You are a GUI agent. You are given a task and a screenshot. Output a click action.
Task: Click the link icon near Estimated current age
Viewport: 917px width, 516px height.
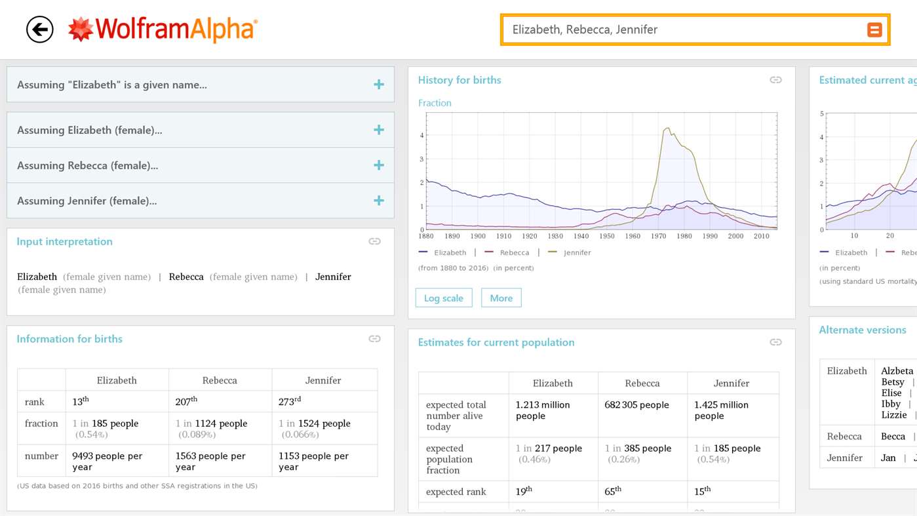pyautogui.click(x=912, y=79)
